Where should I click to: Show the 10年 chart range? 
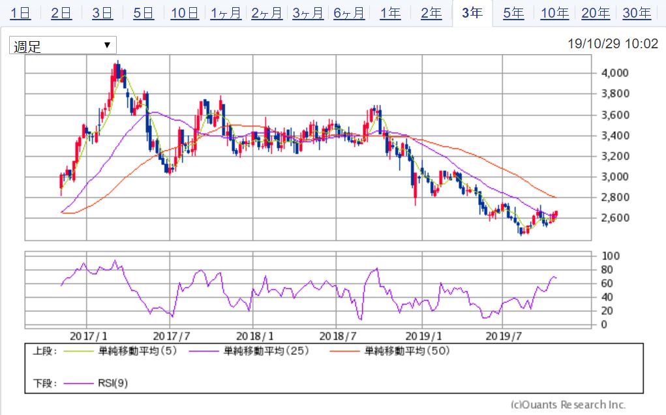click(x=554, y=13)
